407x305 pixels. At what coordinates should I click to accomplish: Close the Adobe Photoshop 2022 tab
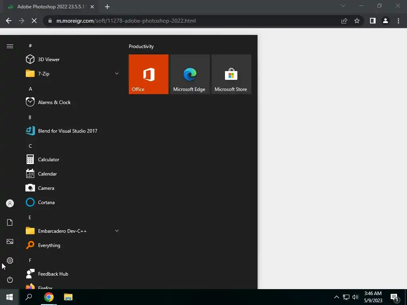(92, 7)
